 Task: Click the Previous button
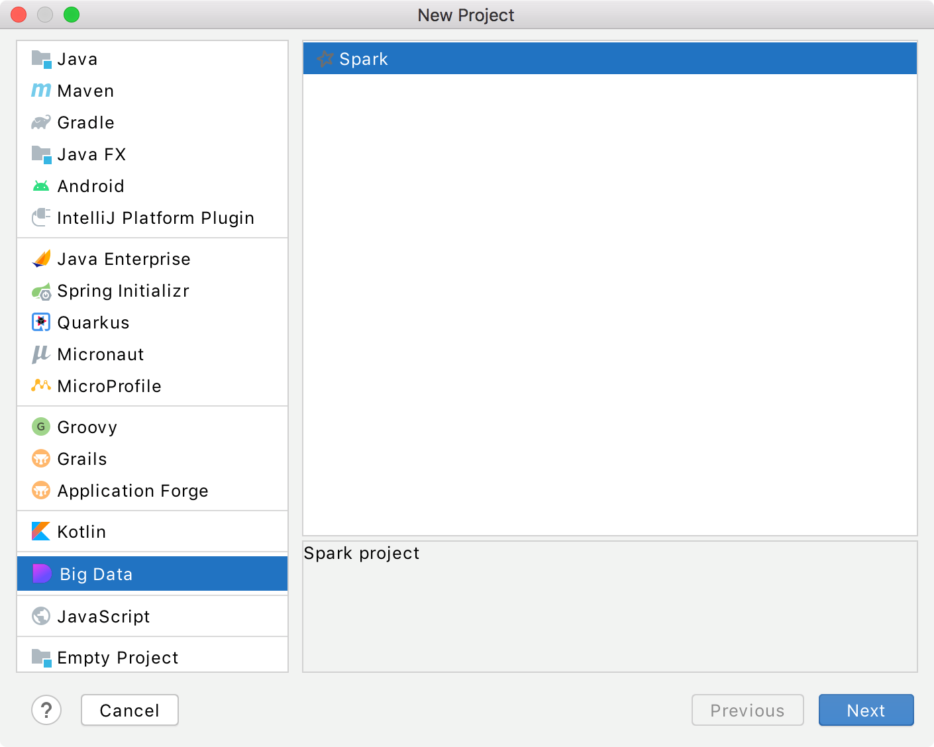(x=748, y=710)
